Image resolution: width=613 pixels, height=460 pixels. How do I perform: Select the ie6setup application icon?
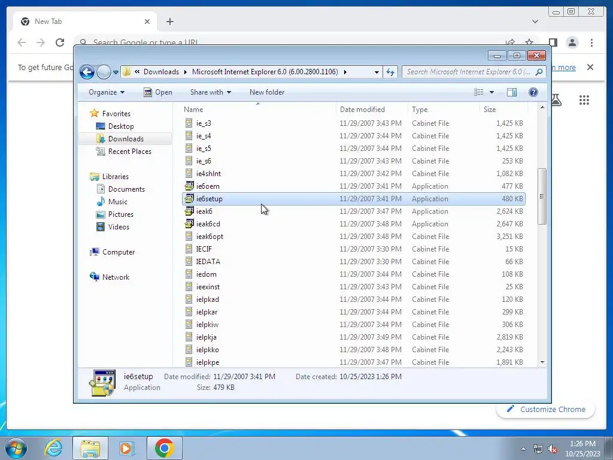click(189, 199)
